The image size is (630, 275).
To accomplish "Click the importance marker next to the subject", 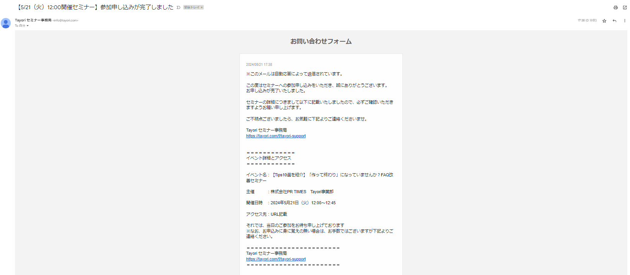I will click(179, 7).
